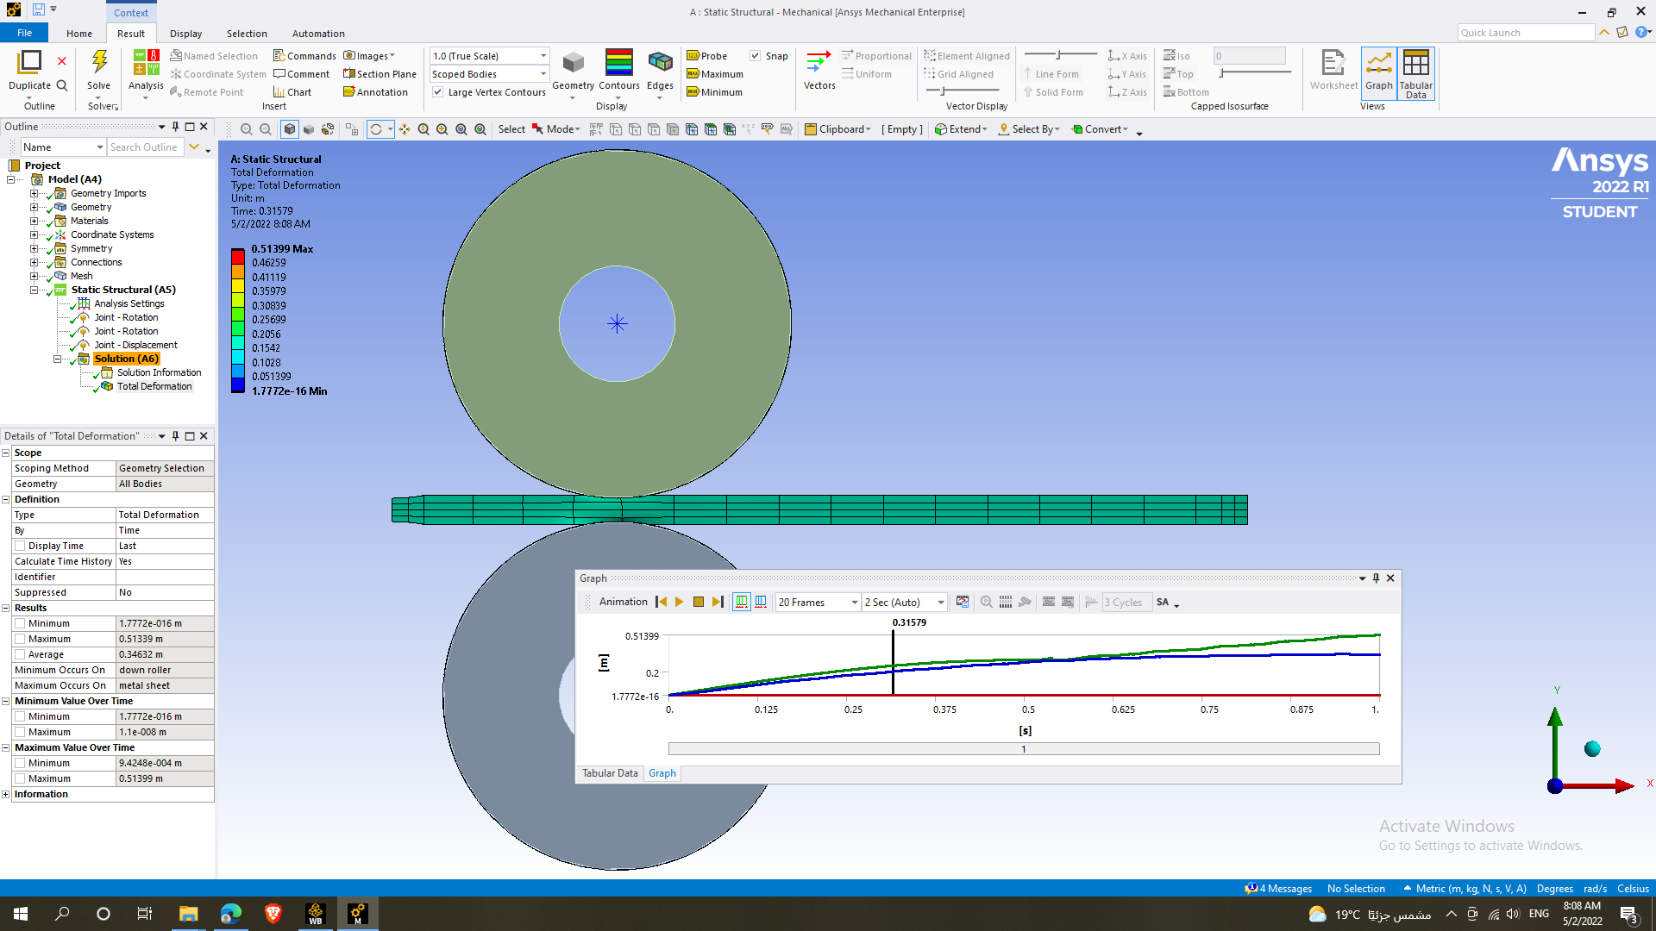
Task: Check Minimum Value Over Time Maximum checkbox
Action: (x=20, y=732)
